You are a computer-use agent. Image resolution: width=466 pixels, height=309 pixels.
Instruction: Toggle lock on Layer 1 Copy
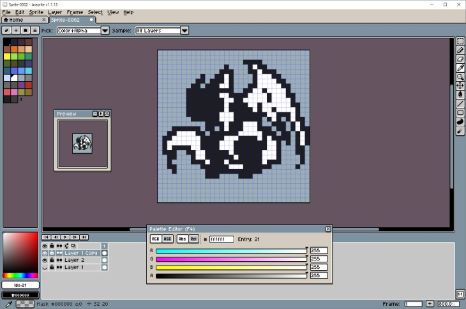pyautogui.click(x=52, y=253)
